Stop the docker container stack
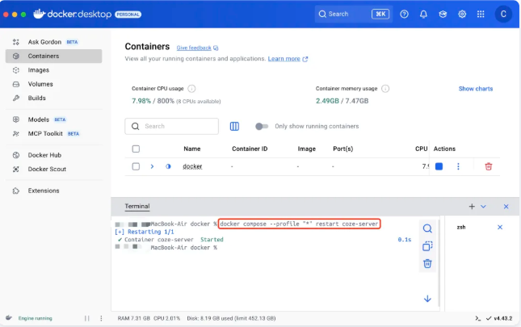Viewport: 521px width, 327px height. tap(439, 166)
